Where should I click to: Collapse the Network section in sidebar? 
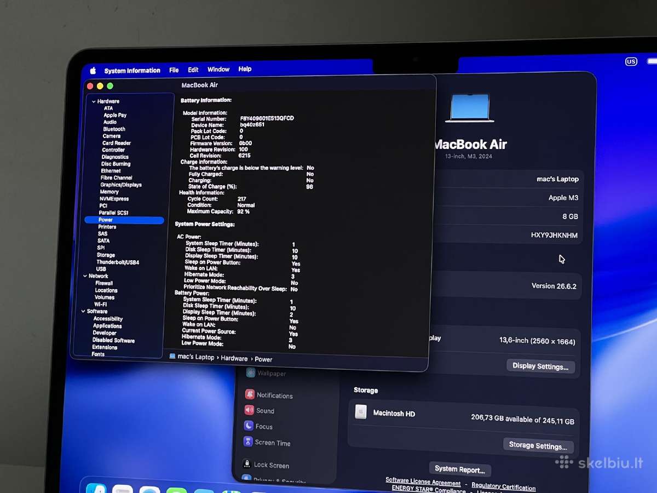85,276
